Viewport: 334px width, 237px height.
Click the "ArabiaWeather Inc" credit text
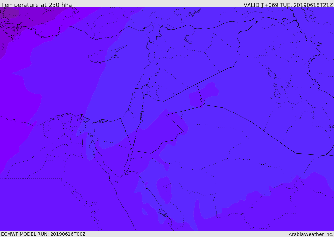click(x=311, y=234)
